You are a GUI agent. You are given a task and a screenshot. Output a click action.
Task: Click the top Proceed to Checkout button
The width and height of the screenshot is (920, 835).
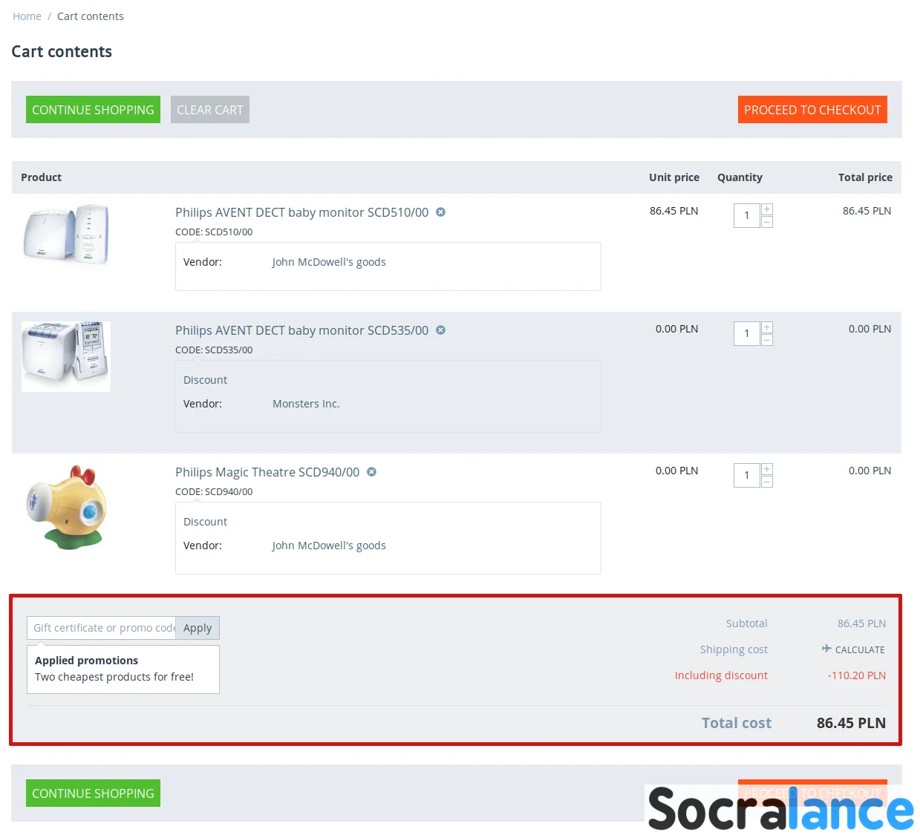pos(812,110)
